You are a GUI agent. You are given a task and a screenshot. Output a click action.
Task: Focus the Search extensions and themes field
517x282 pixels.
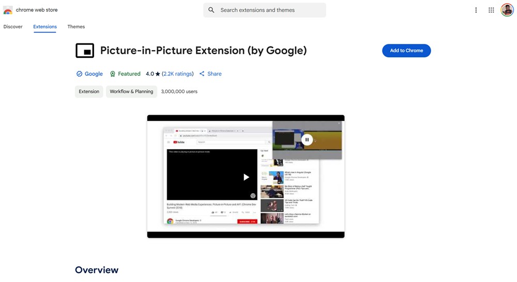[x=265, y=10]
